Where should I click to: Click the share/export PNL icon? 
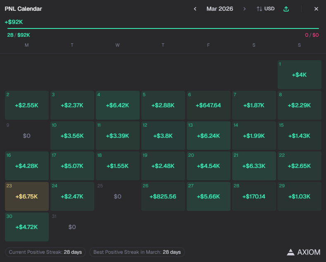click(x=286, y=9)
